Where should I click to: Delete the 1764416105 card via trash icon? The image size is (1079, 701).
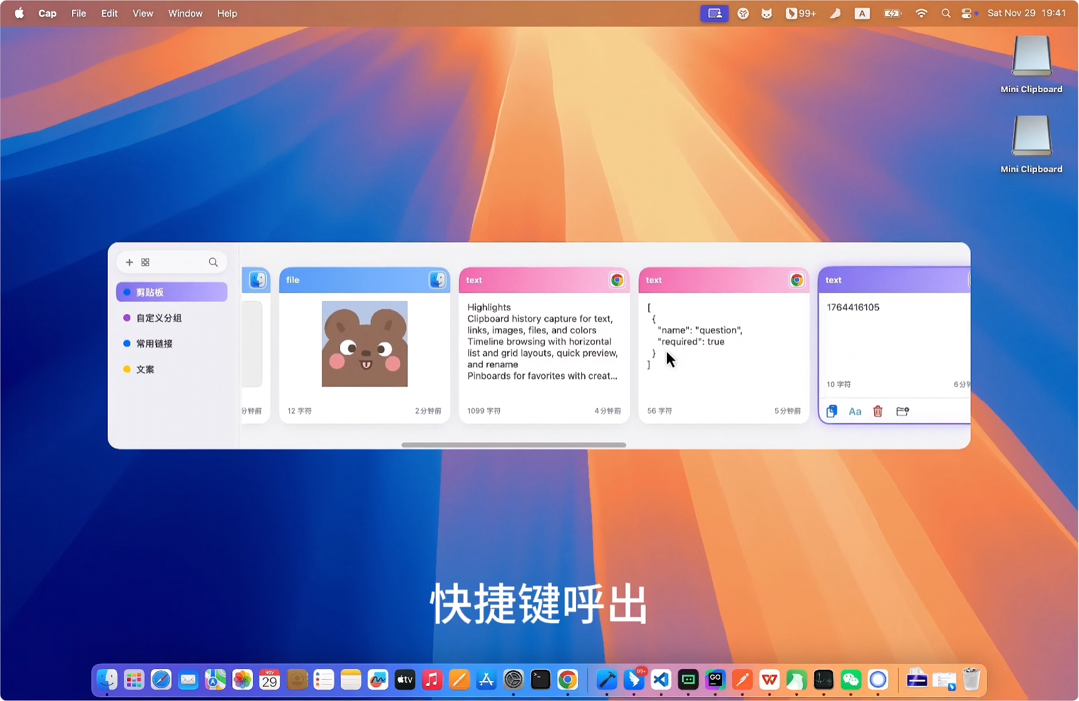click(x=877, y=411)
